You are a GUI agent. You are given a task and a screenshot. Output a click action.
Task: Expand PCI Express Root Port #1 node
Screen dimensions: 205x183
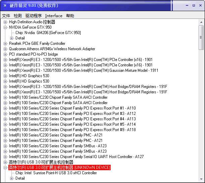tap(5, 108)
